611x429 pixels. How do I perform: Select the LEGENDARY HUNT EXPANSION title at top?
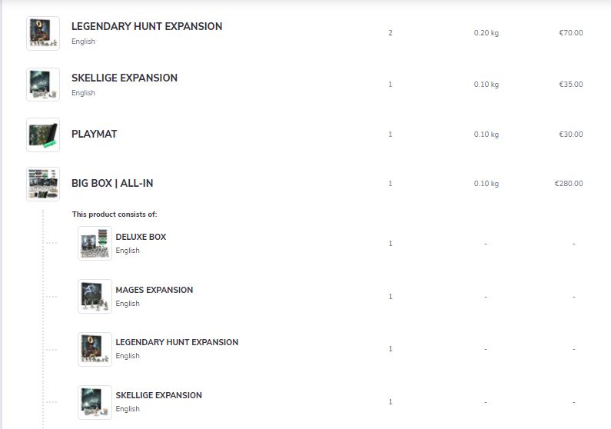(x=147, y=26)
